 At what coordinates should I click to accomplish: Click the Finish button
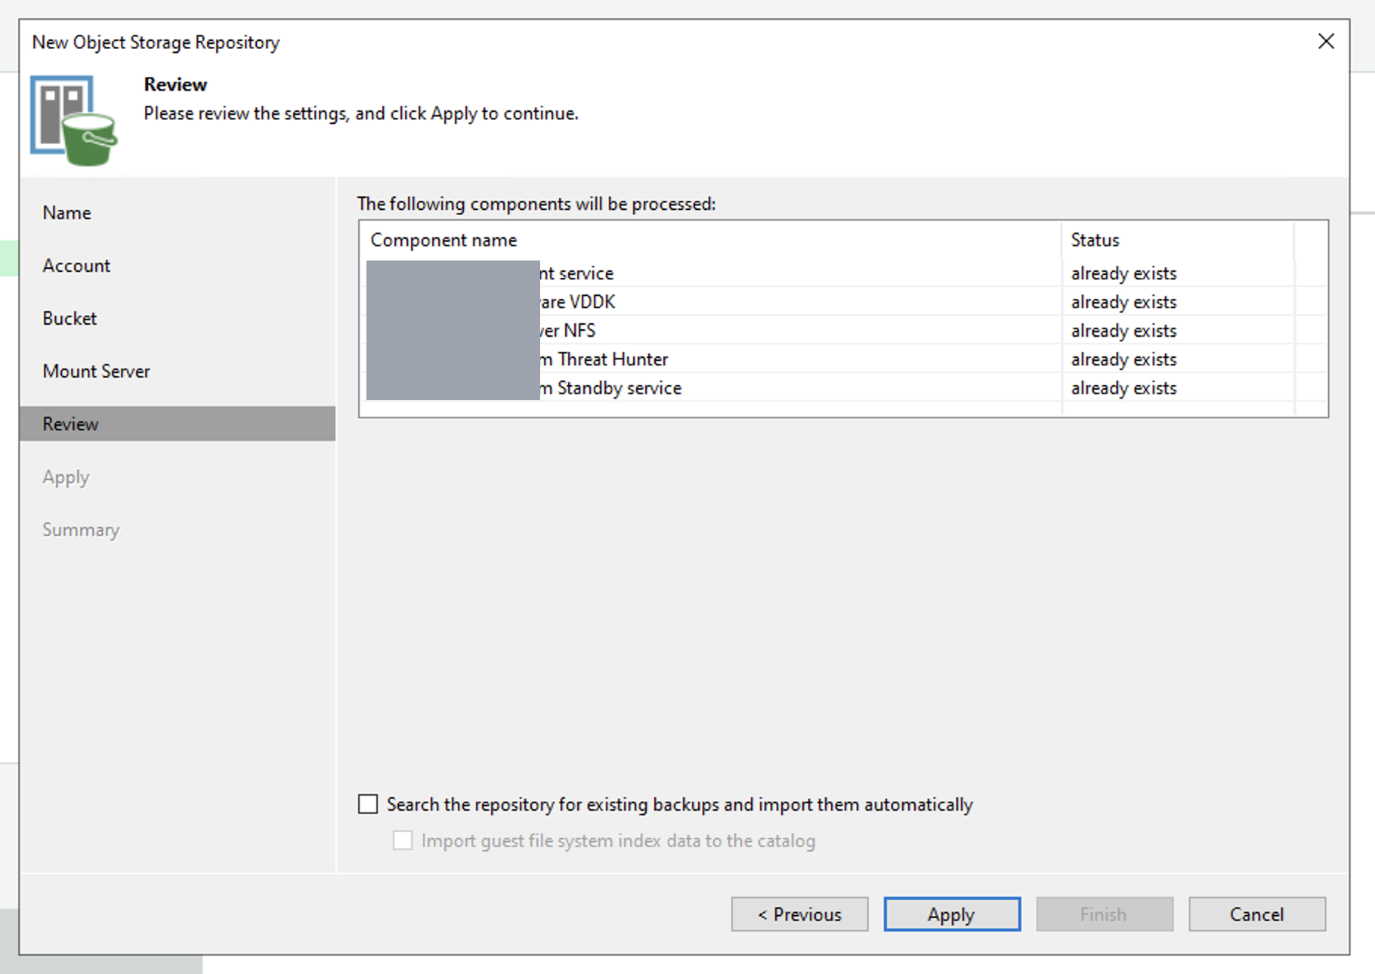[1105, 914]
